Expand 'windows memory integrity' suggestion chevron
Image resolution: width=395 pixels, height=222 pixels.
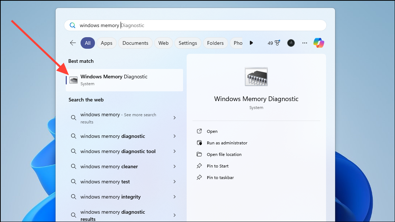[175, 196]
